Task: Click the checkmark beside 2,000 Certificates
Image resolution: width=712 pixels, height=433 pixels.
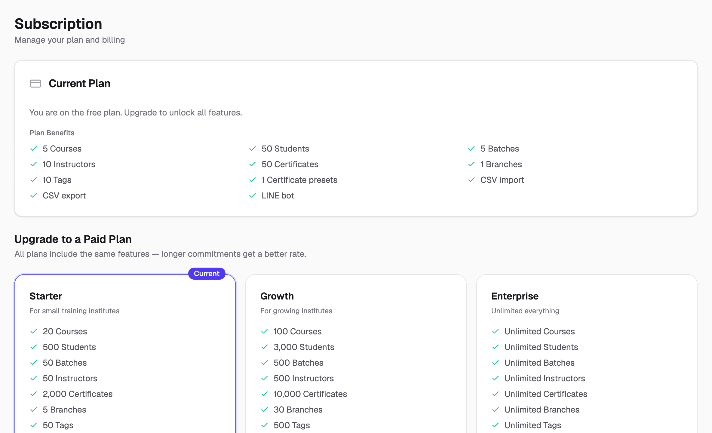Action: (34, 394)
